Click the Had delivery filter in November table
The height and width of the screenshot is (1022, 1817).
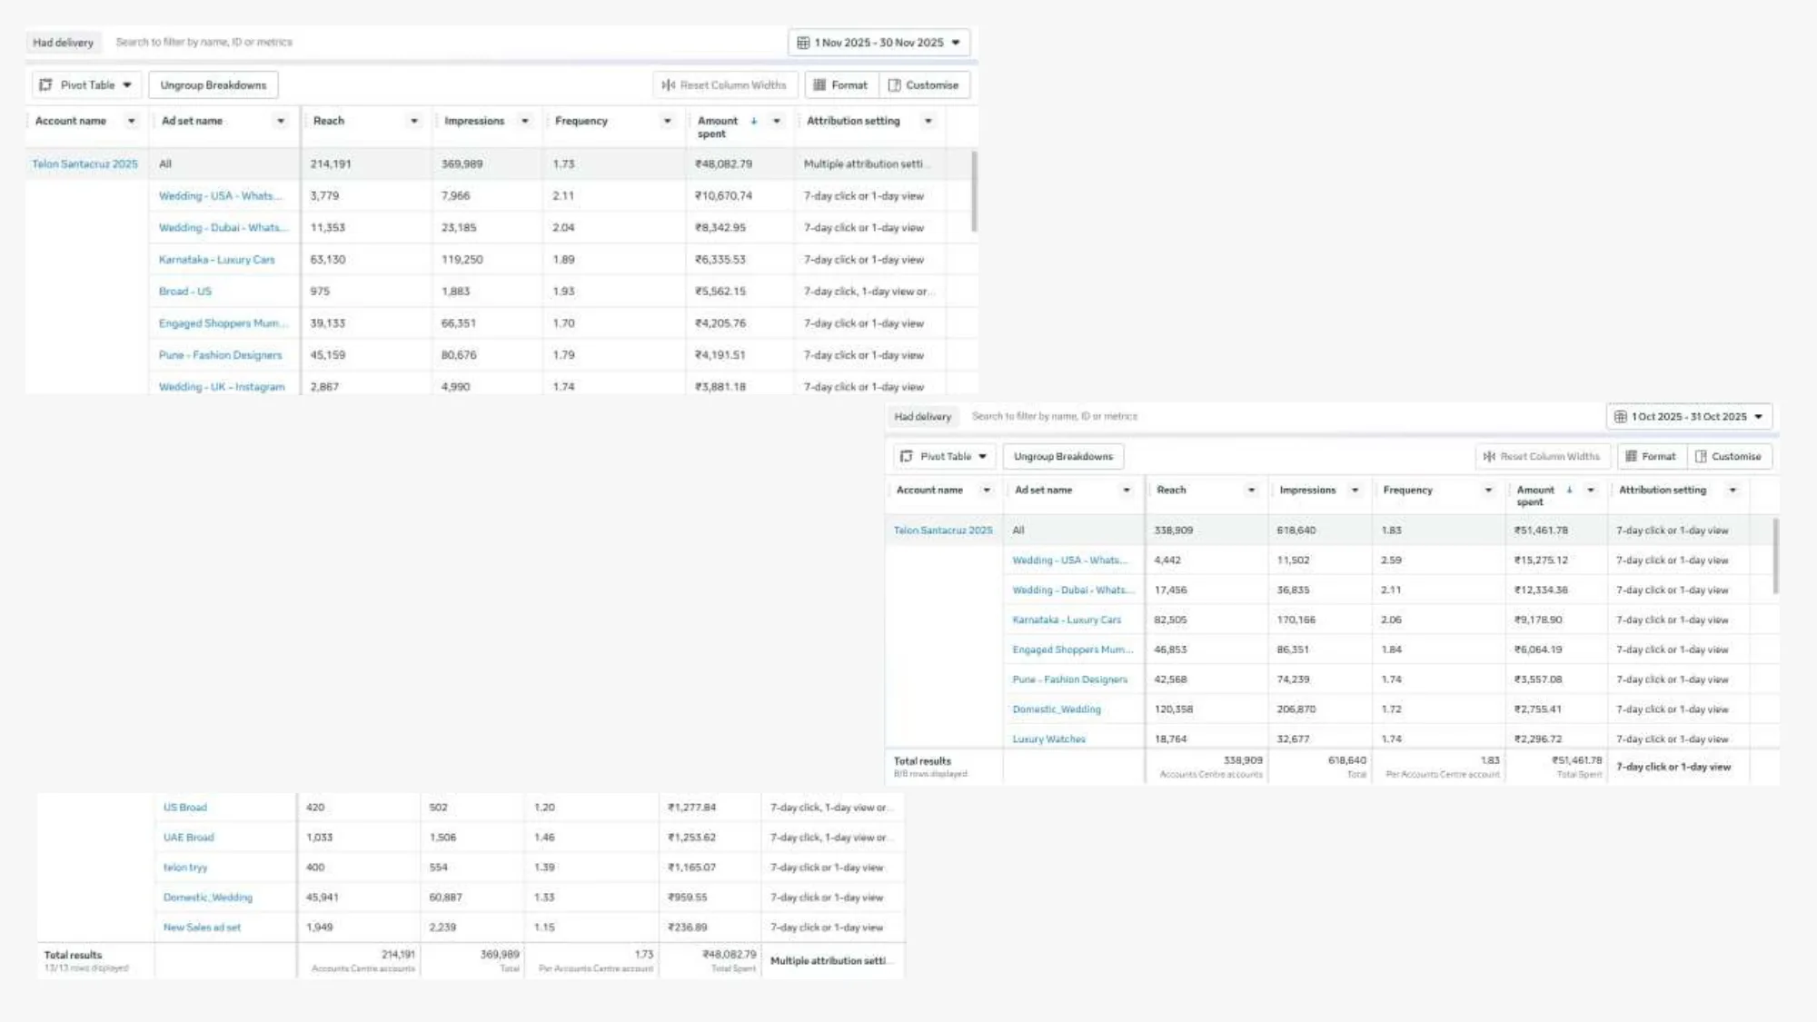point(63,43)
